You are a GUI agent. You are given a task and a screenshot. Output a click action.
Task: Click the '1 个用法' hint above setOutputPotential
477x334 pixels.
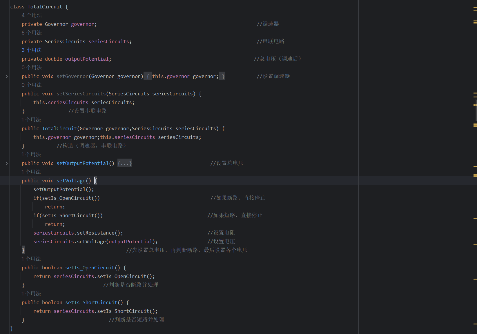point(31,155)
